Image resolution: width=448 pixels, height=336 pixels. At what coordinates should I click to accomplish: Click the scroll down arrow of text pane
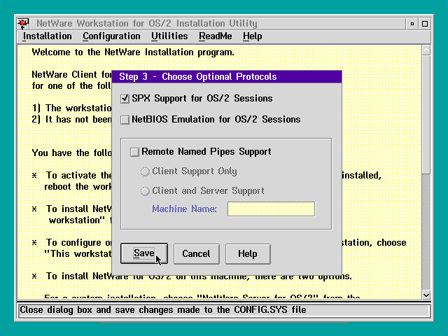pyautogui.click(x=426, y=295)
